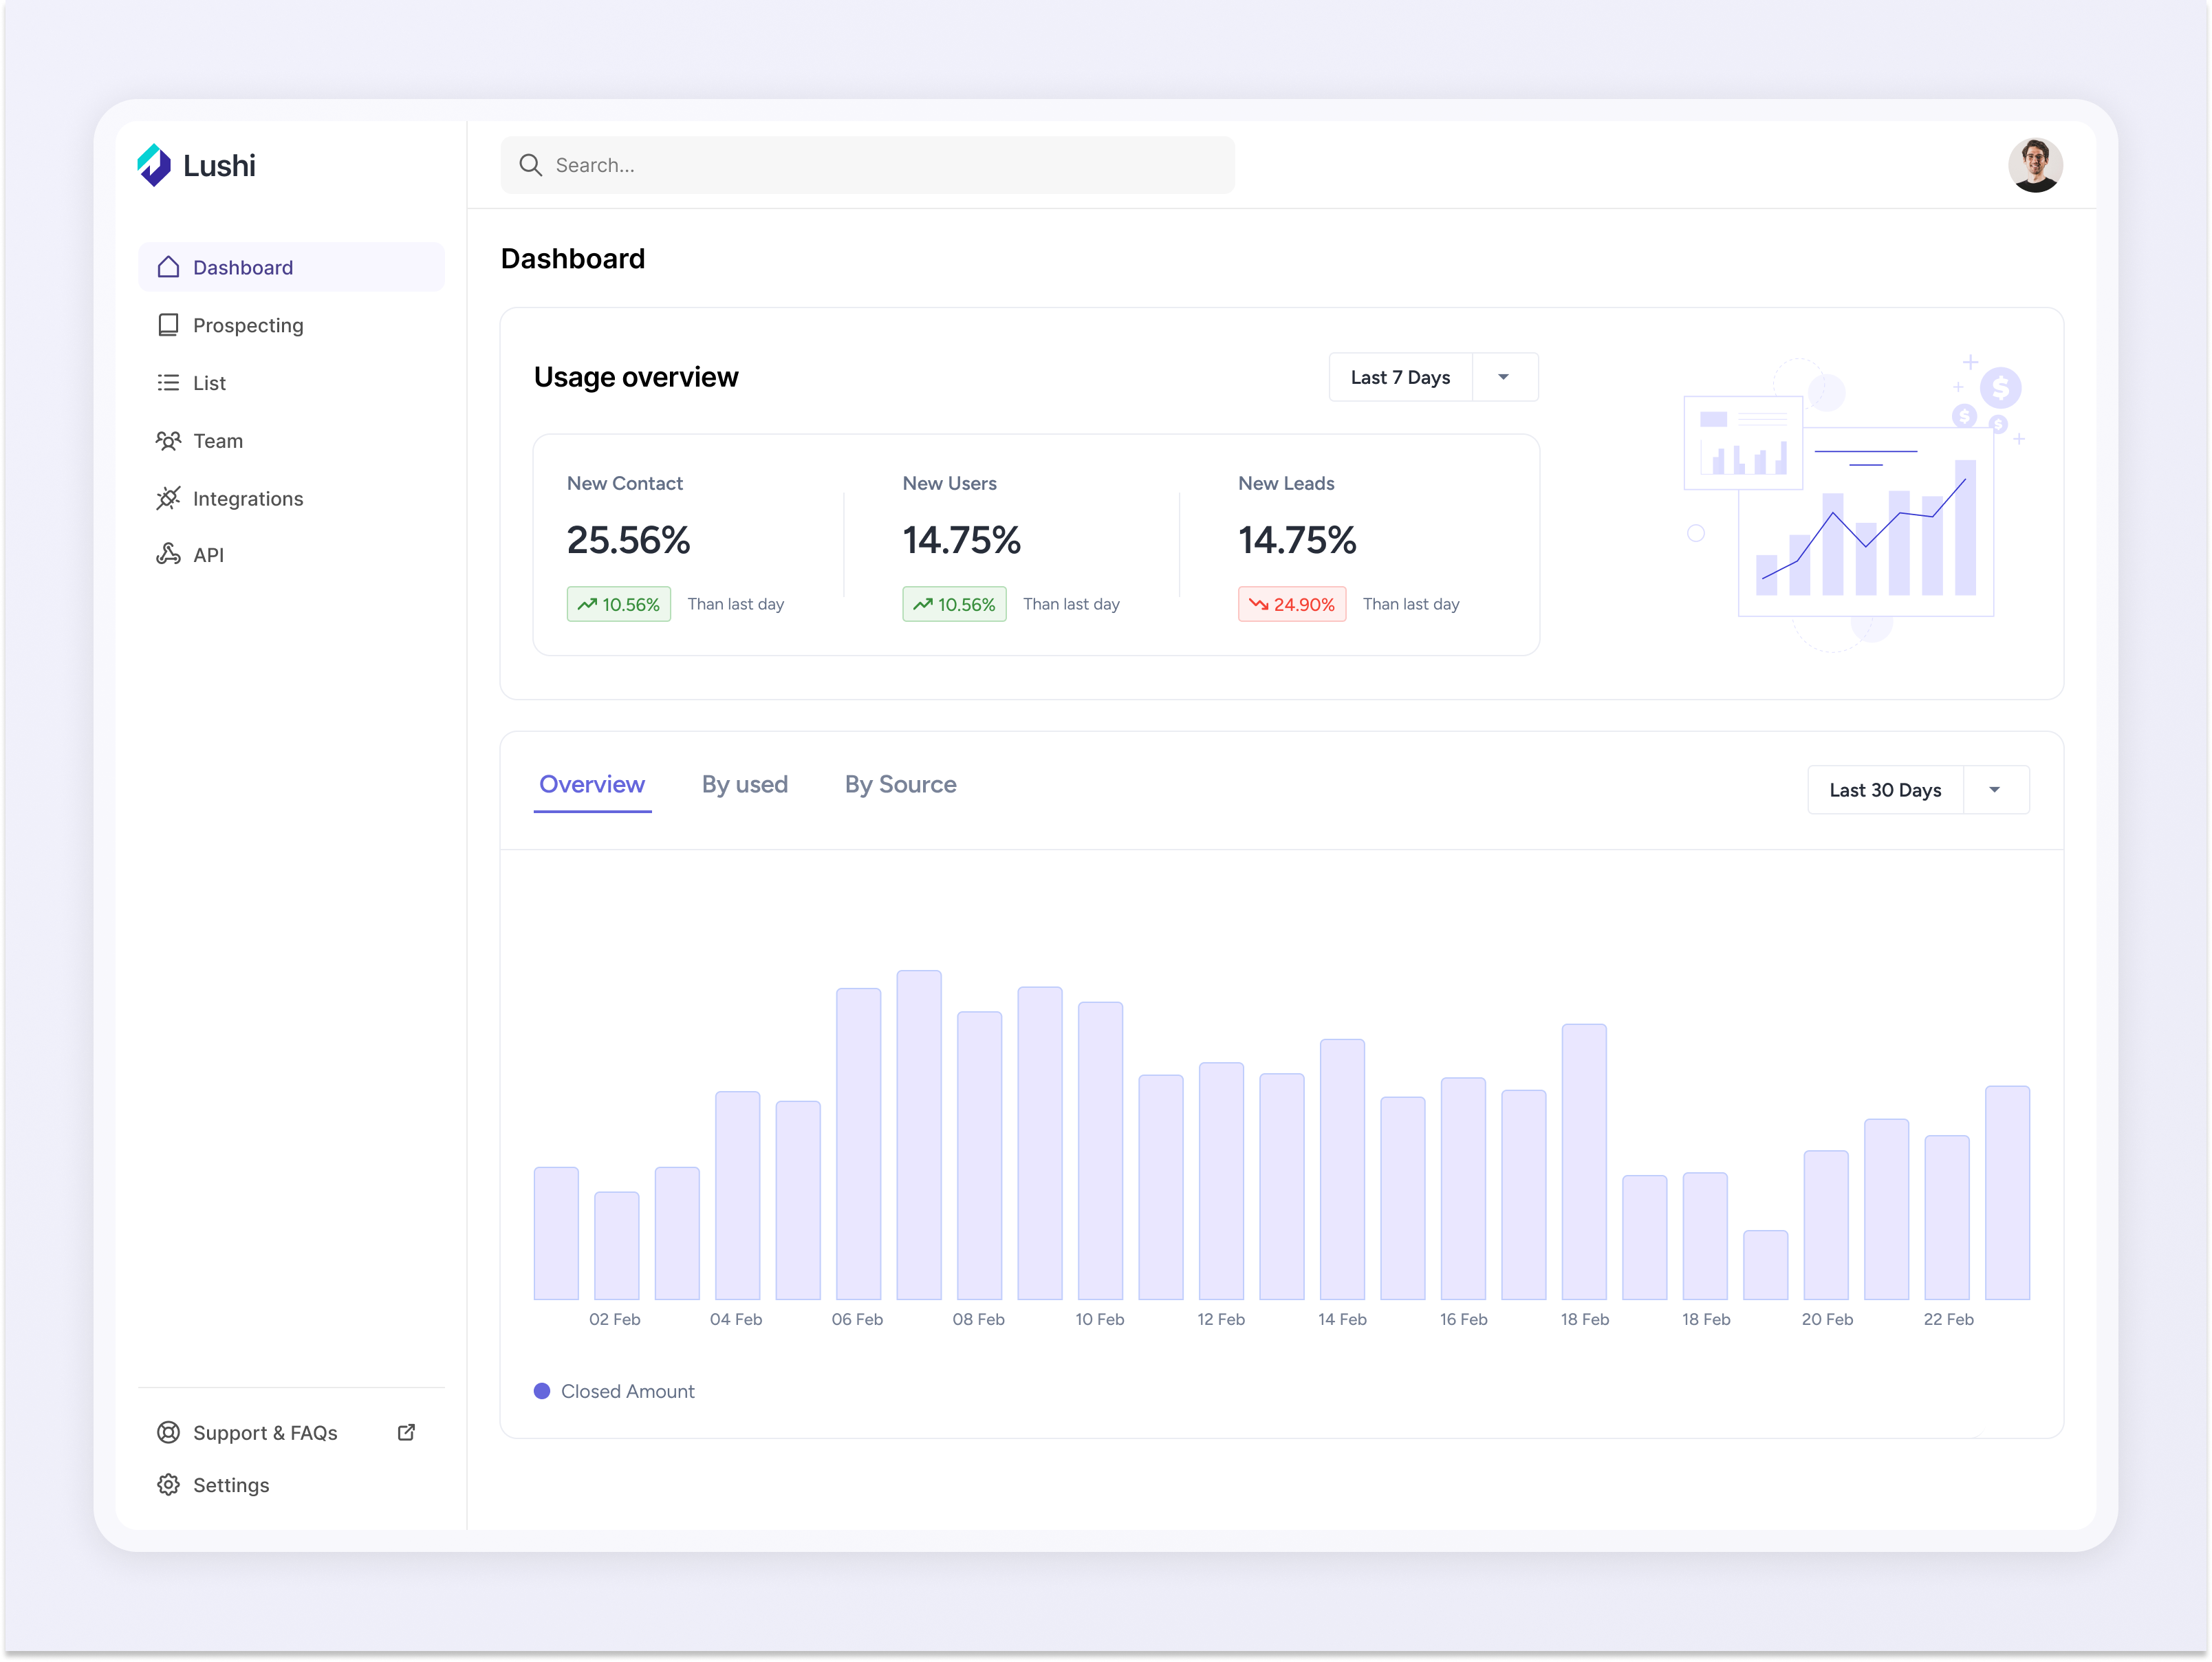
Task: Select the Dashboard home icon
Action: pyautogui.click(x=168, y=267)
